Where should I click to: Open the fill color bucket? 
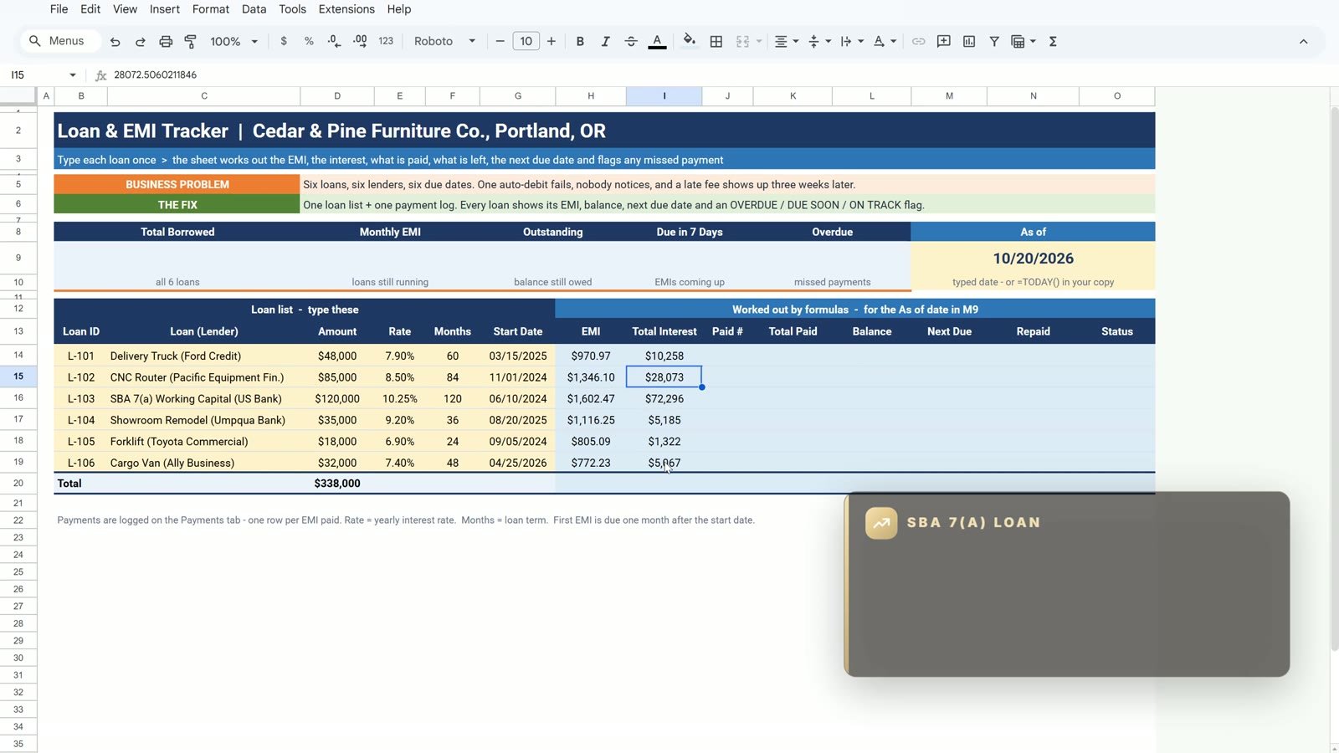pos(689,41)
